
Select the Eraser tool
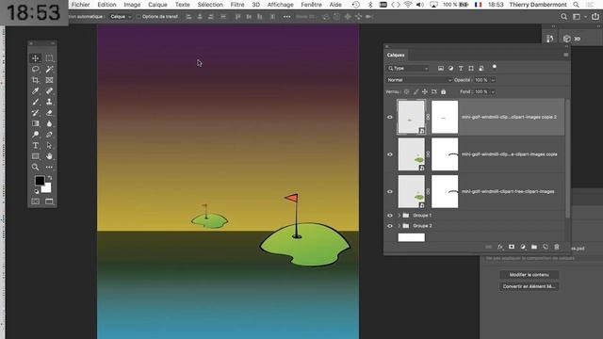coord(49,113)
